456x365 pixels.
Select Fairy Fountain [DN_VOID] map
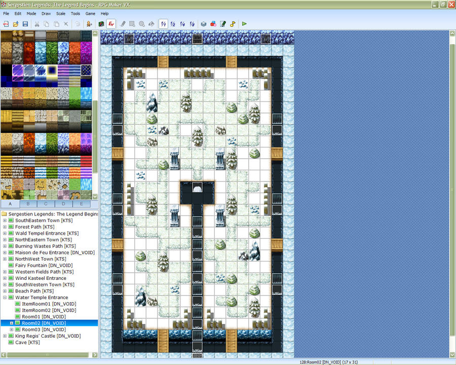44,266
